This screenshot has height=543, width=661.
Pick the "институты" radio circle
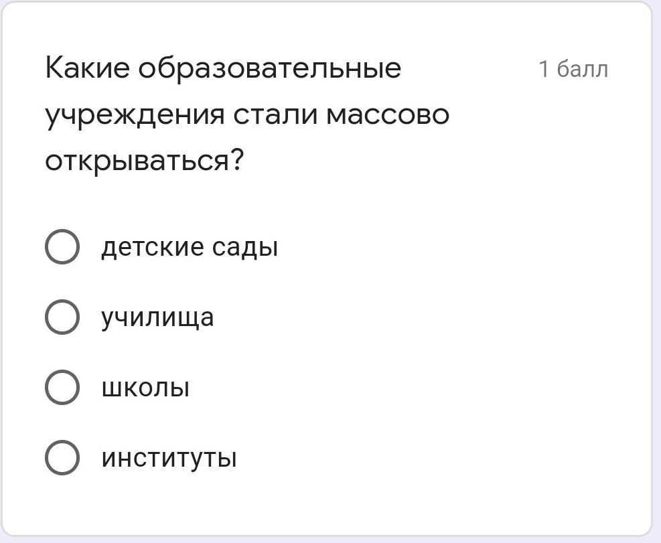click(62, 458)
